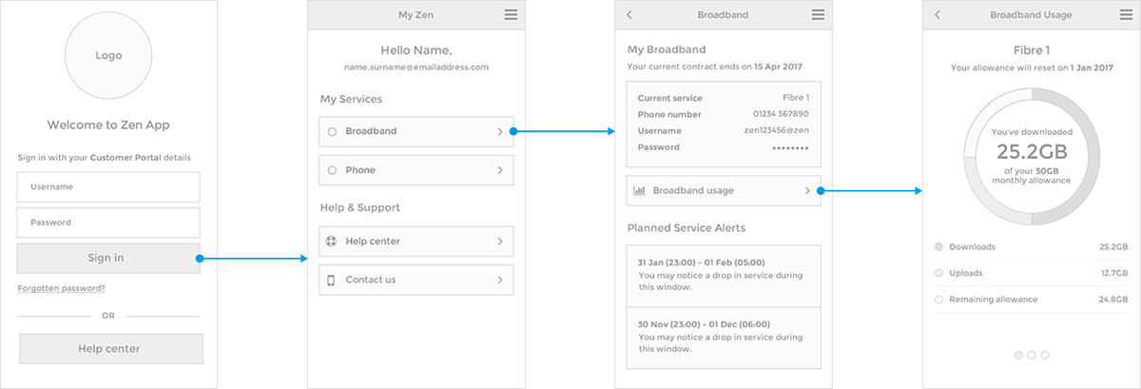Expand the Phone row chevron
This screenshot has height=389, width=1141.
pyautogui.click(x=500, y=170)
